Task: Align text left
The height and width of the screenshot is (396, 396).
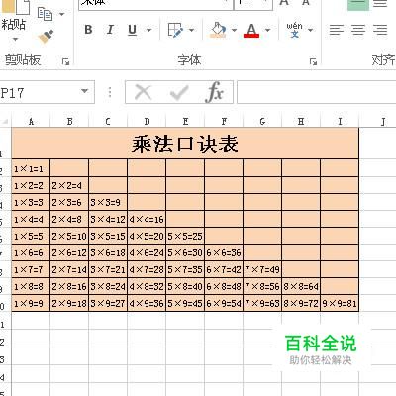Action: [337, 30]
